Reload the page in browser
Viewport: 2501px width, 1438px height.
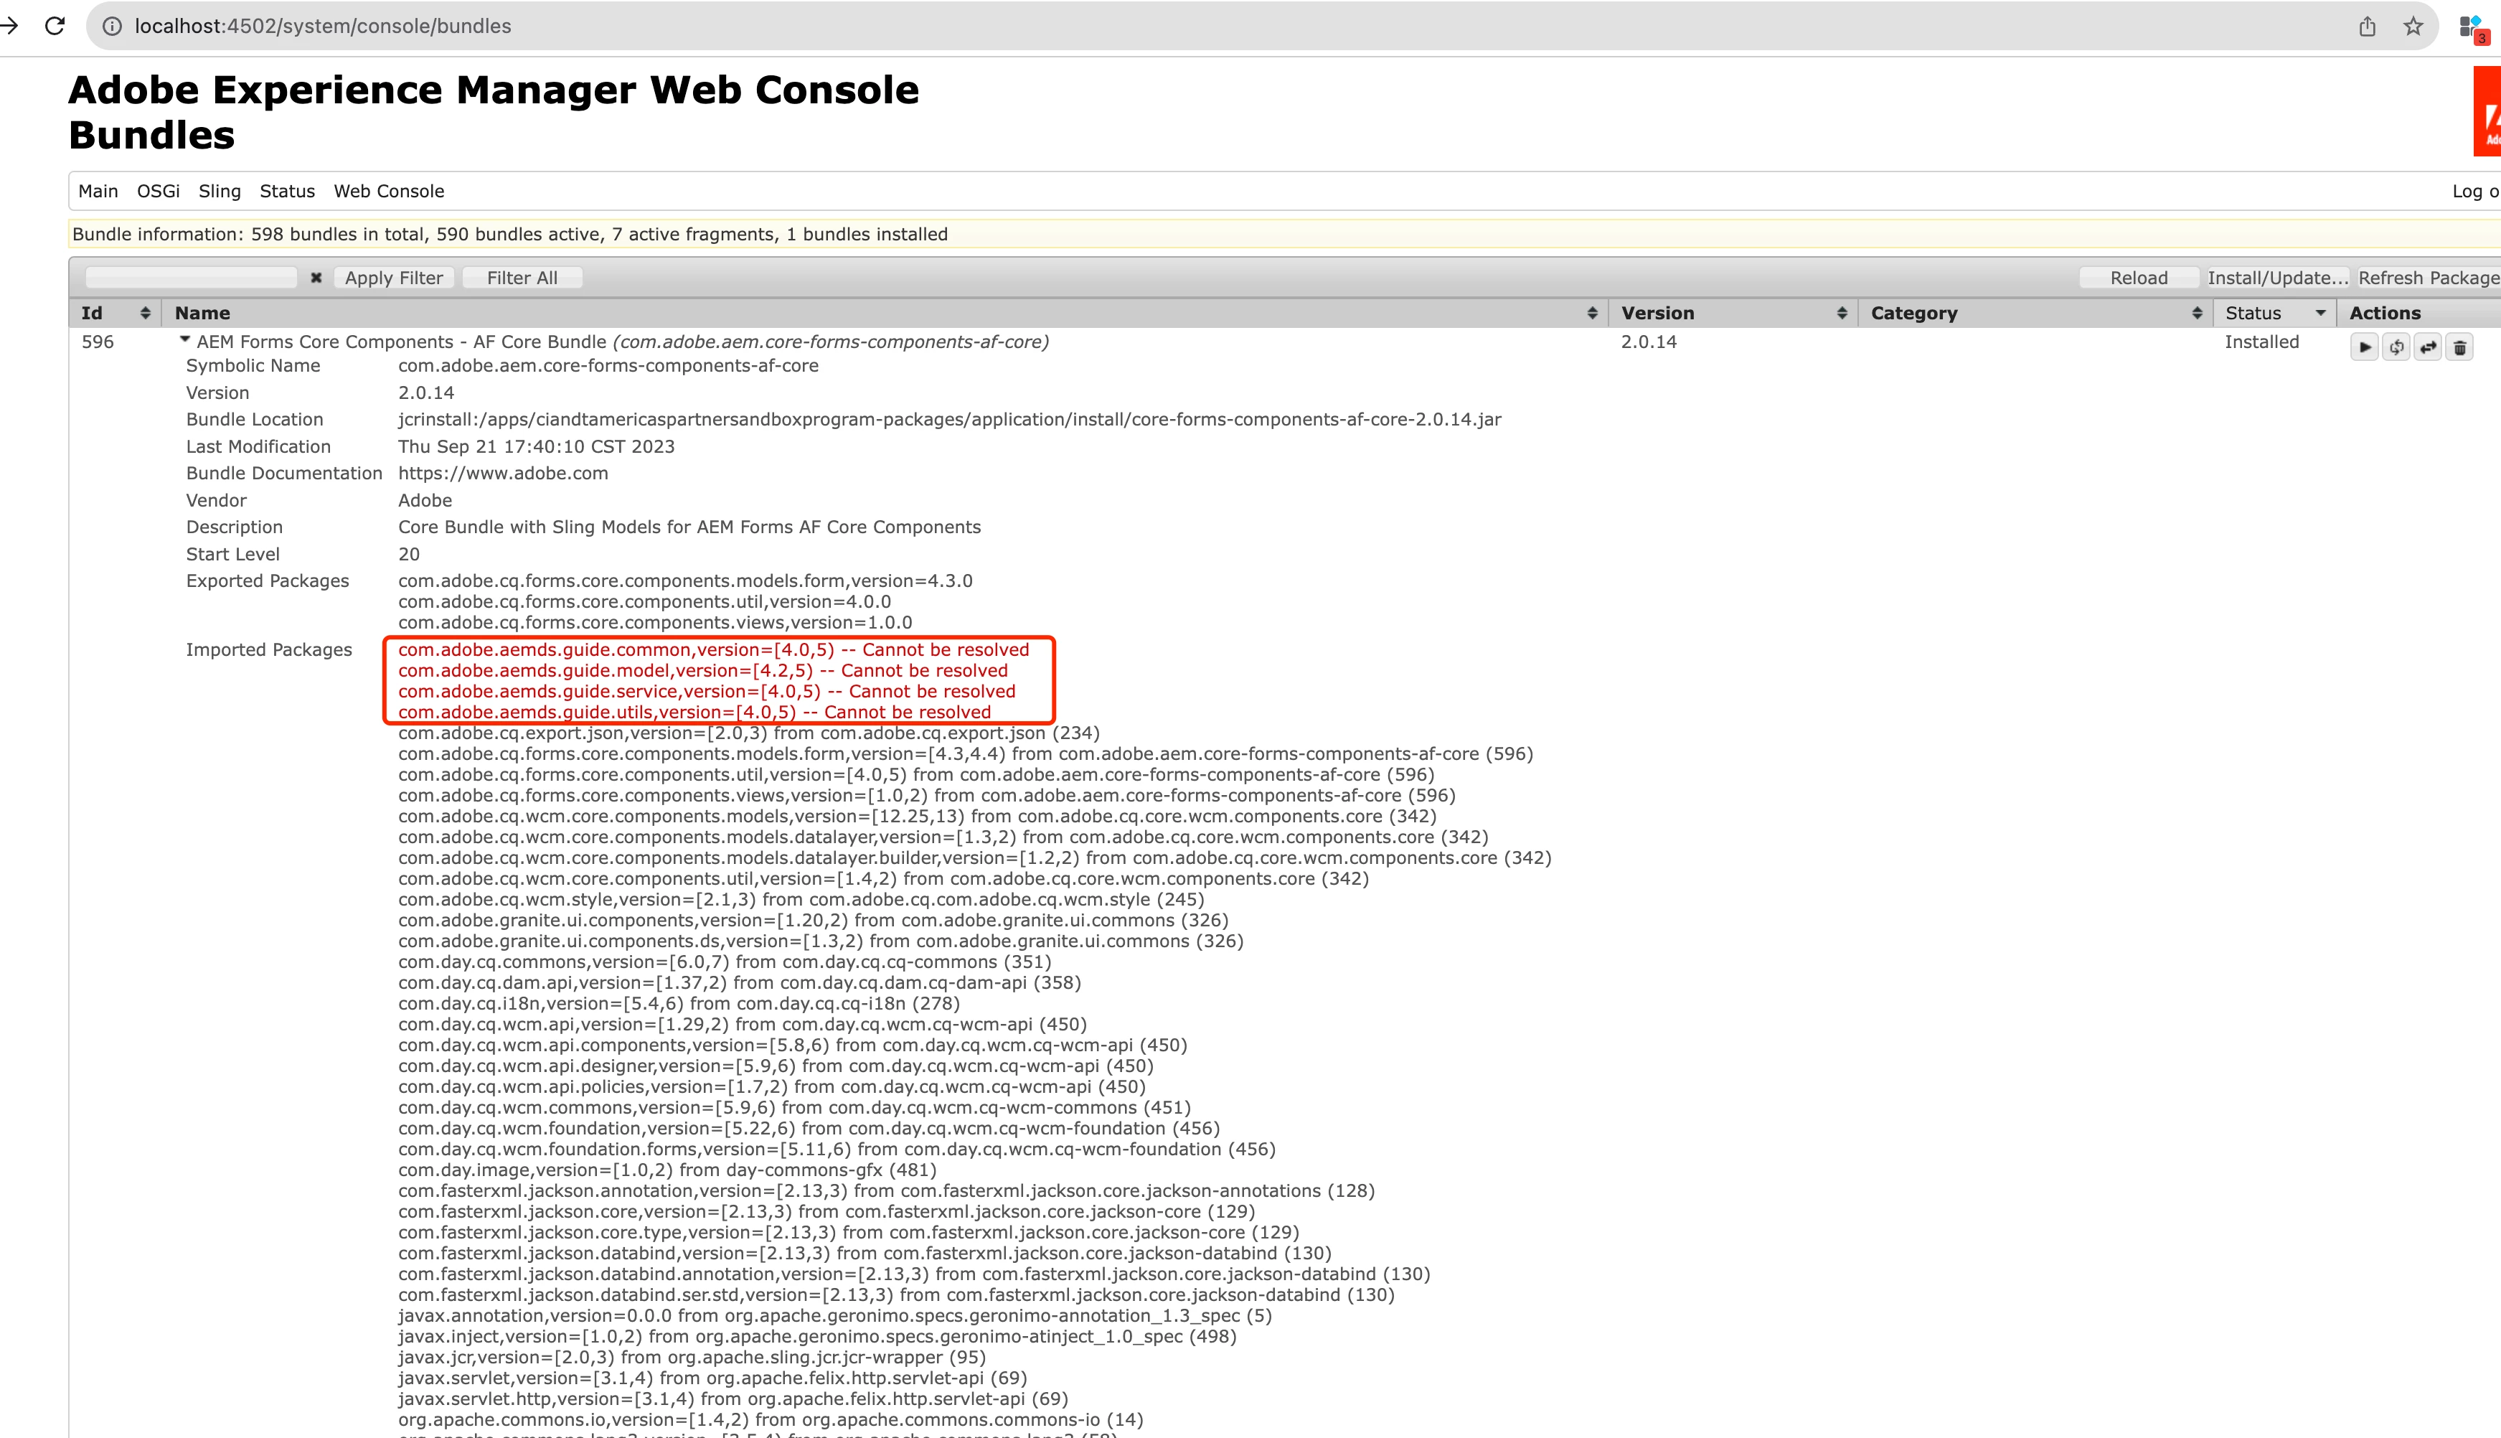pyautogui.click(x=55, y=26)
